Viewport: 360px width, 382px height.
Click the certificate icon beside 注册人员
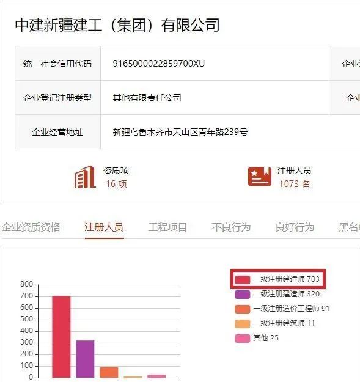[x=260, y=177]
